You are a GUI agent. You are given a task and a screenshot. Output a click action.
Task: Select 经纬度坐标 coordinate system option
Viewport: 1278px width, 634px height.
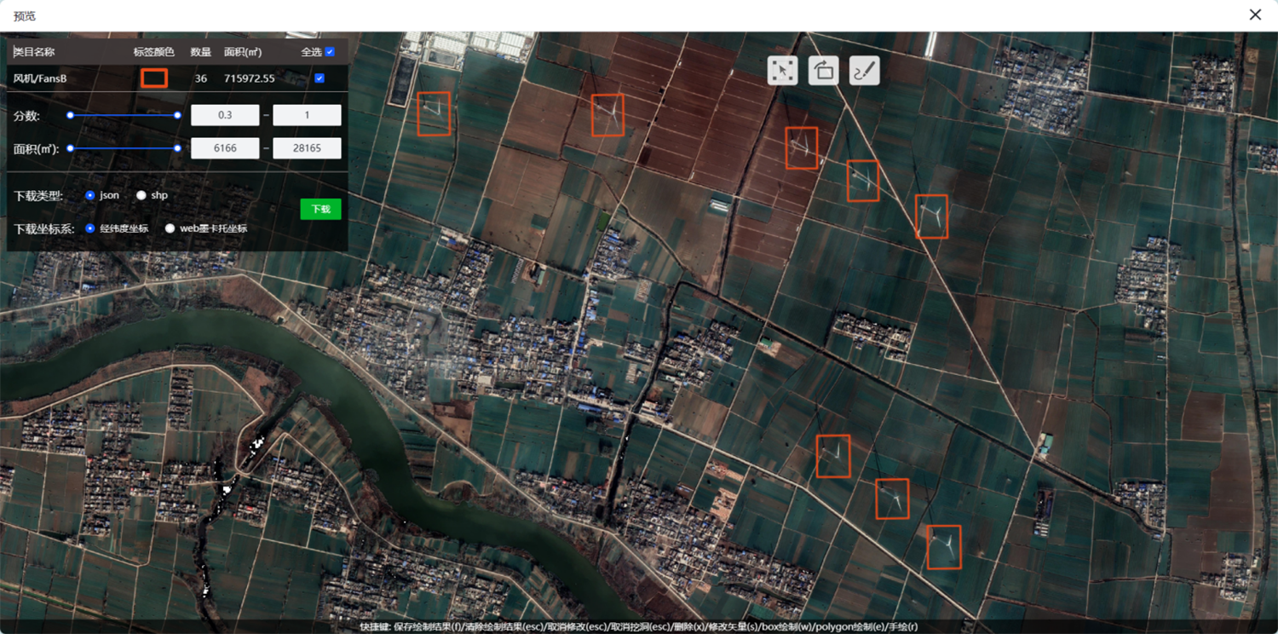click(x=90, y=228)
